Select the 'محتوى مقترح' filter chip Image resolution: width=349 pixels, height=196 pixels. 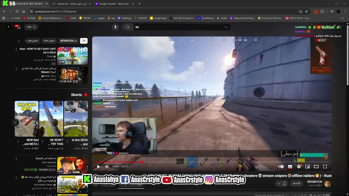[x=32, y=41]
